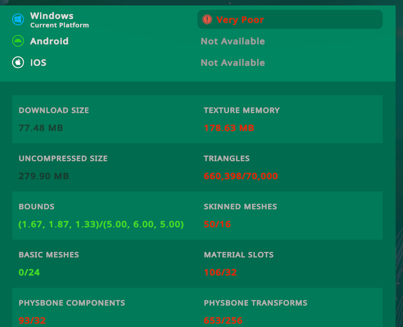Image resolution: width=403 pixels, height=327 pixels.
Task: Click the PhysBone Components heading
Action: click(x=72, y=303)
